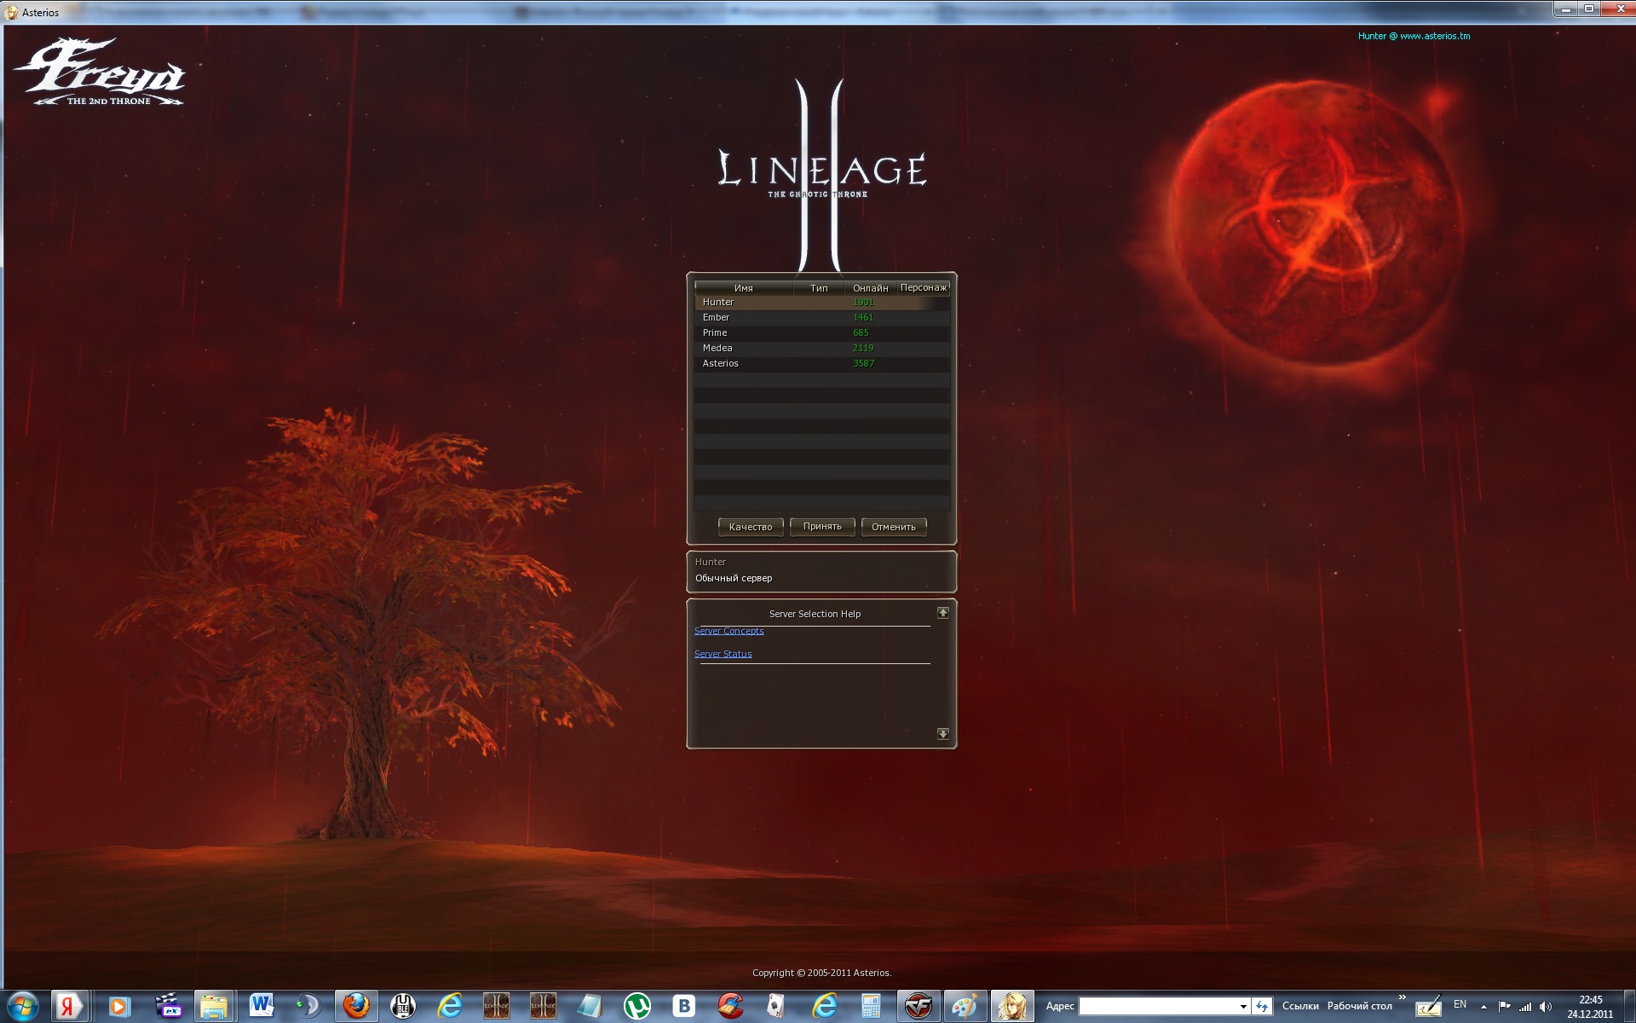This screenshot has height=1023, width=1636.
Task: Click online count 2119 for Medea
Action: click(x=863, y=348)
